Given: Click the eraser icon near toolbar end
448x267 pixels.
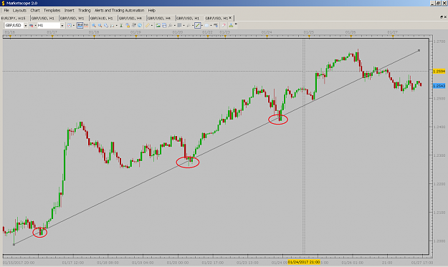Looking at the screenshot, I should 224,25.
